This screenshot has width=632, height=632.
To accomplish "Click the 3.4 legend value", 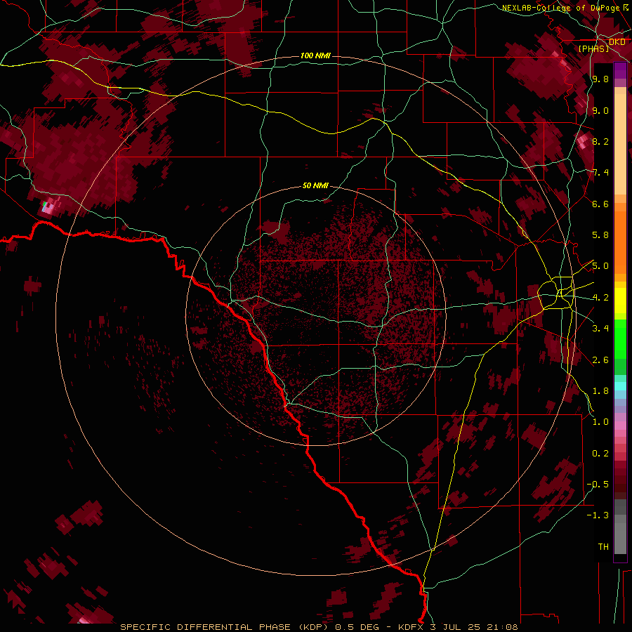I will pyautogui.click(x=600, y=329).
